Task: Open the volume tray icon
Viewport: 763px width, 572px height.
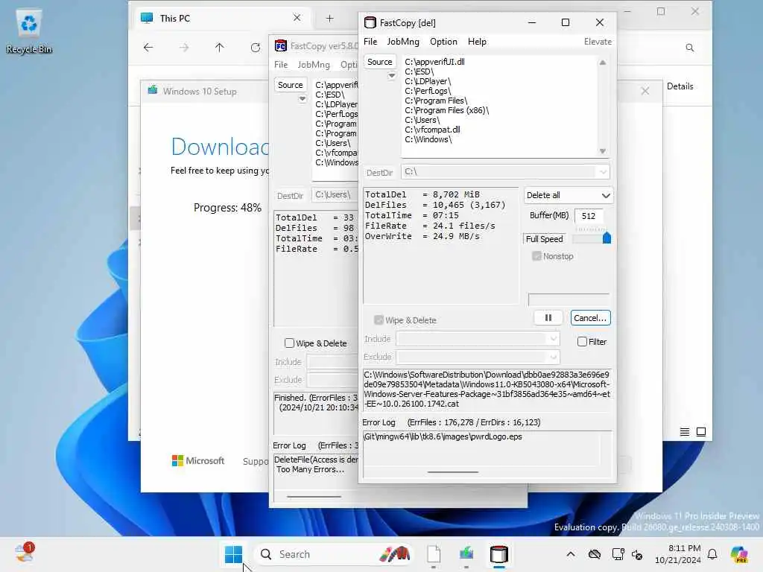Action: pyautogui.click(x=637, y=554)
